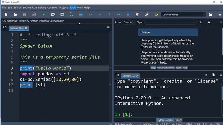Step into function in debugger
The image size is (223, 125).
click(x=100, y=15)
